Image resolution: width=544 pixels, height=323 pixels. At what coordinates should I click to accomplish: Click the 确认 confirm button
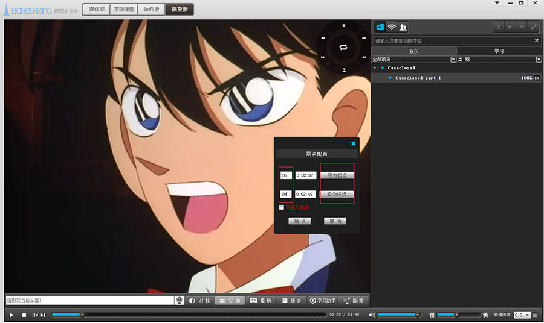coord(300,221)
